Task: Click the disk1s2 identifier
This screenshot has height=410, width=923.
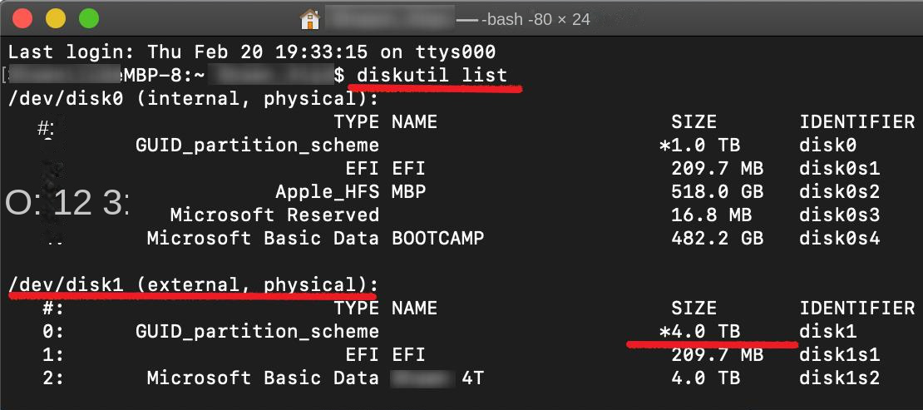Action: click(x=840, y=378)
